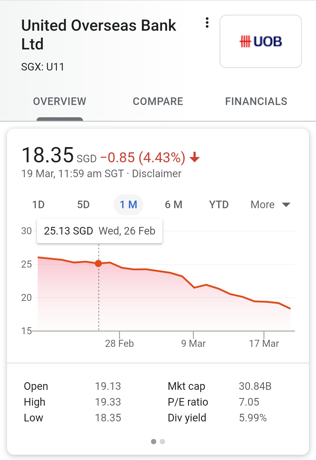Go to second stats page dot

163,442
